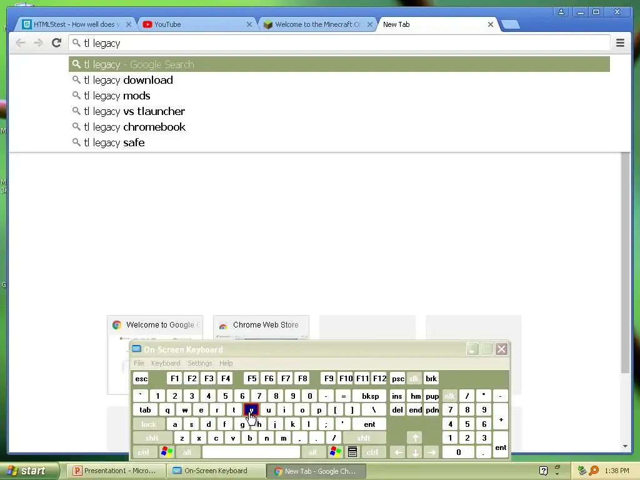Select 'tl legacy vs tlauncher' suggestion
The width and height of the screenshot is (640, 480).
tap(339, 111)
